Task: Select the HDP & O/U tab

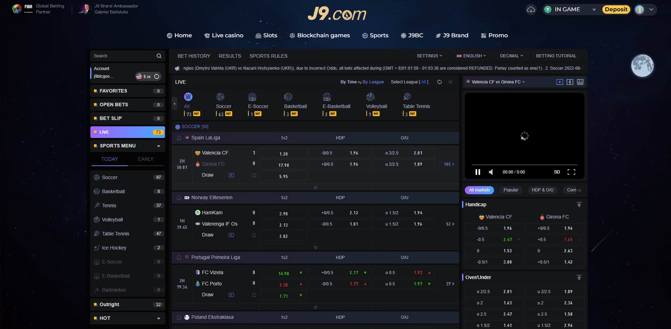Action: (x=542, y=190)
